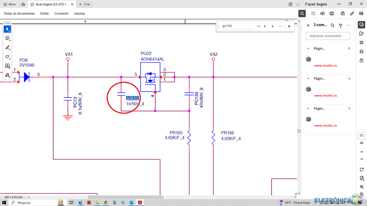Image resolution: width=367 pixels, height=206 pixels.
Task: Open find bar more options ellipsis
Action: pos(280,26)
